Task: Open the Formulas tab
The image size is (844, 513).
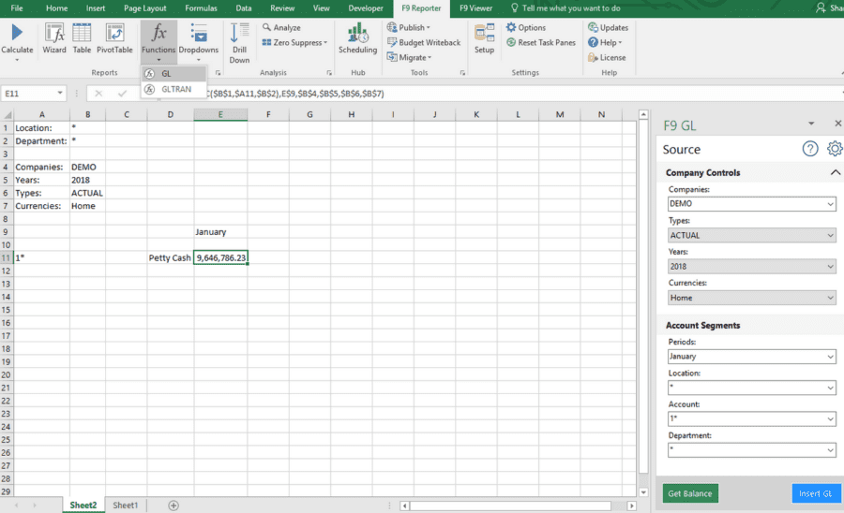Action: point(201,8)
